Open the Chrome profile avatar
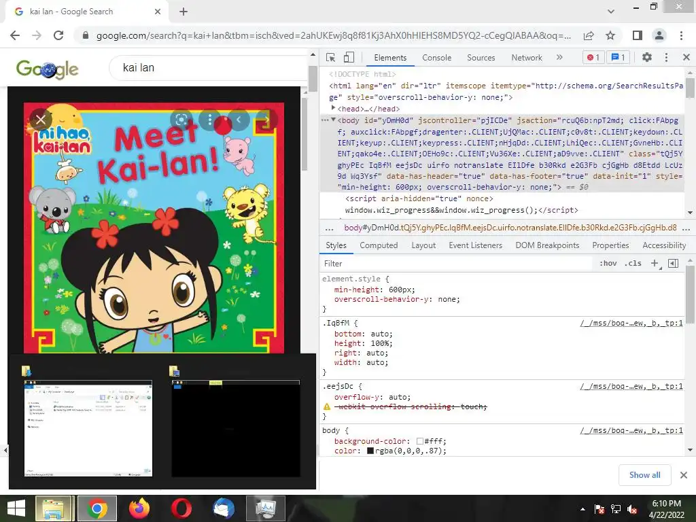696x522 pixels. (x=659, y=35)
